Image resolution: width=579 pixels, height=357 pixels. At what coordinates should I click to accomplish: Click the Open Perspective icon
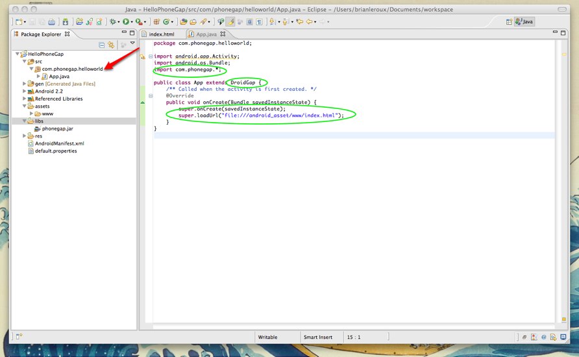point(509,22)
